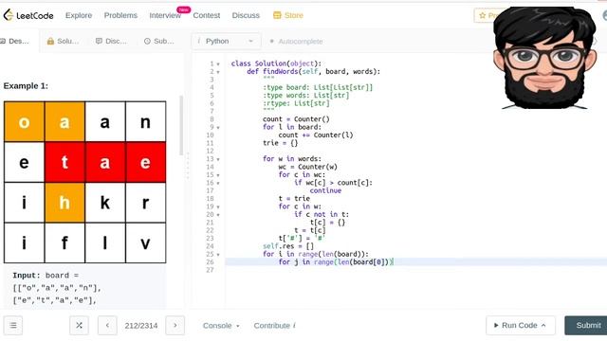The image size is (607, 341).
Task: Collapse the fold arrow on line 9
Action: 218,128
